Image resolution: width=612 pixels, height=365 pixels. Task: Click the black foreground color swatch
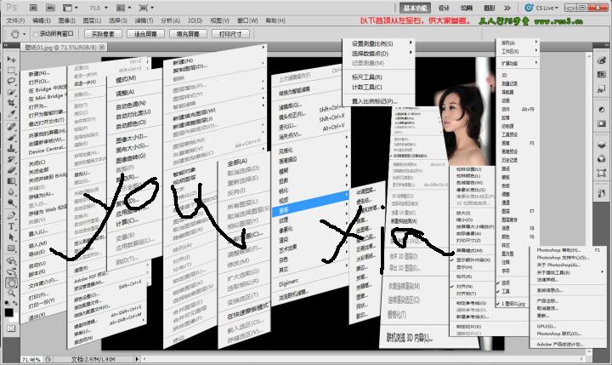(8, 312)
